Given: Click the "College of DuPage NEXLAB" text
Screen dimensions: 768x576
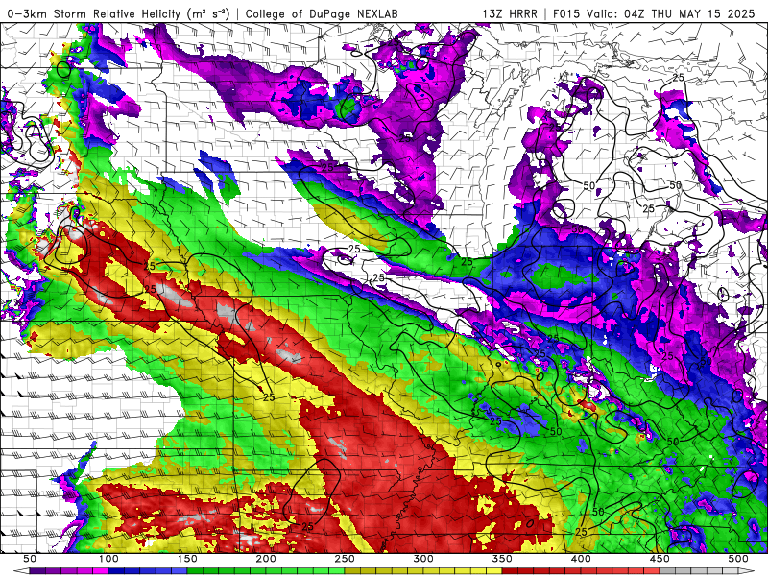Looking at the screenshot, I should click(322, 13).
